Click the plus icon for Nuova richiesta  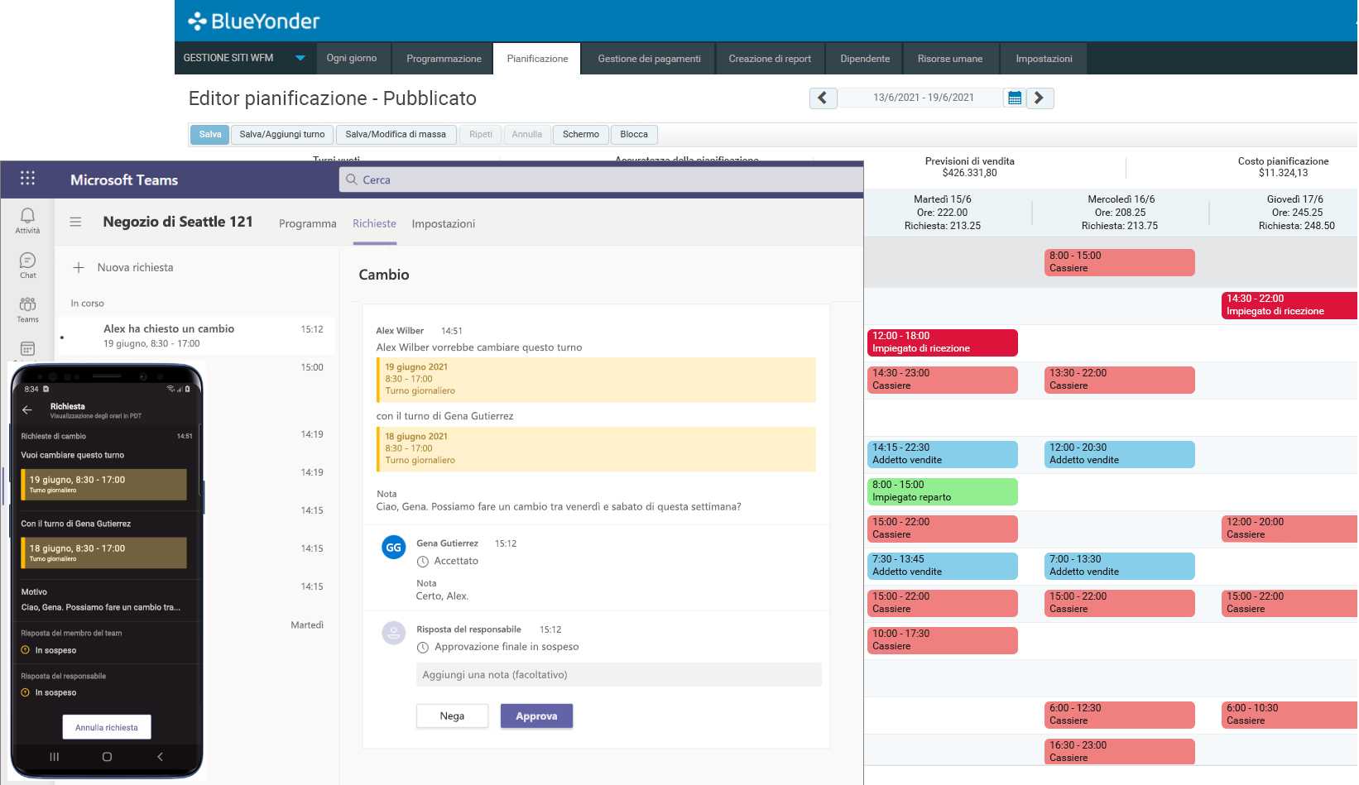pos(79,267)
